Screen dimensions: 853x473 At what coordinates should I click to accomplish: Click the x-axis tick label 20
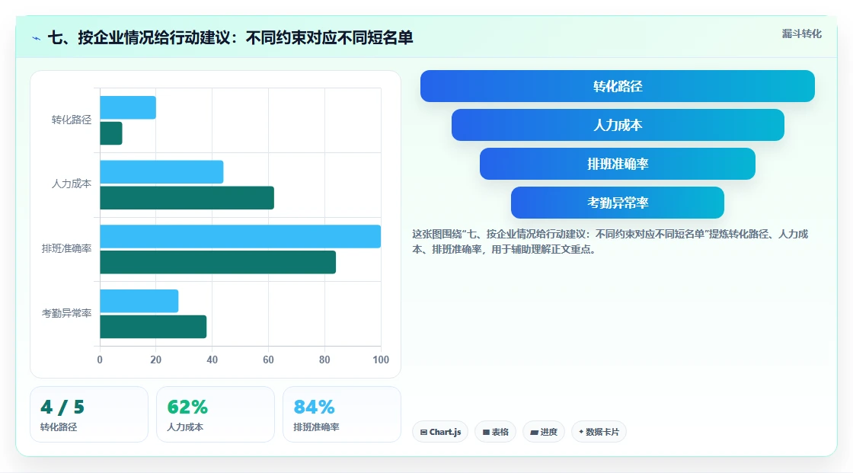(155, 360)
